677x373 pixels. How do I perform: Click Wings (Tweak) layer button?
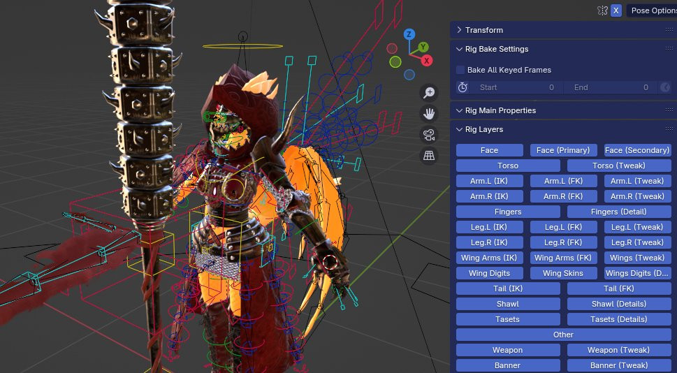tap(637, 258)
